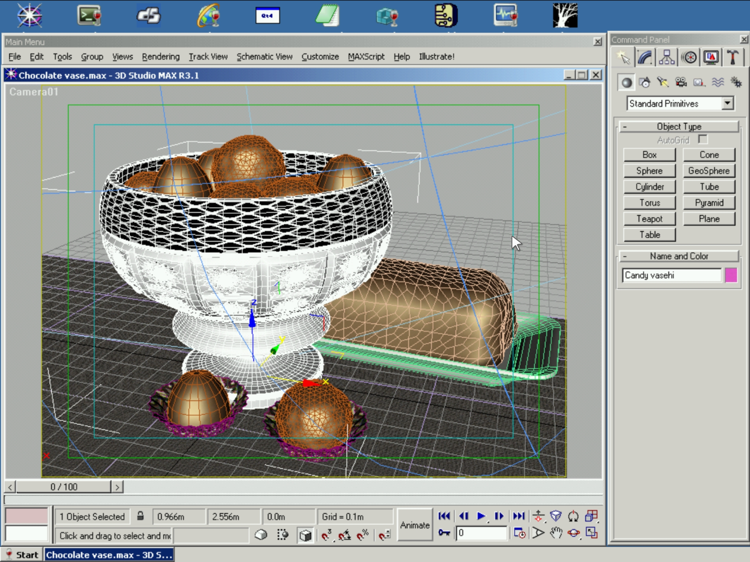Screen dimensions: 750x562
Task: Open the Rendering menu
Action: tap(160, 57)
